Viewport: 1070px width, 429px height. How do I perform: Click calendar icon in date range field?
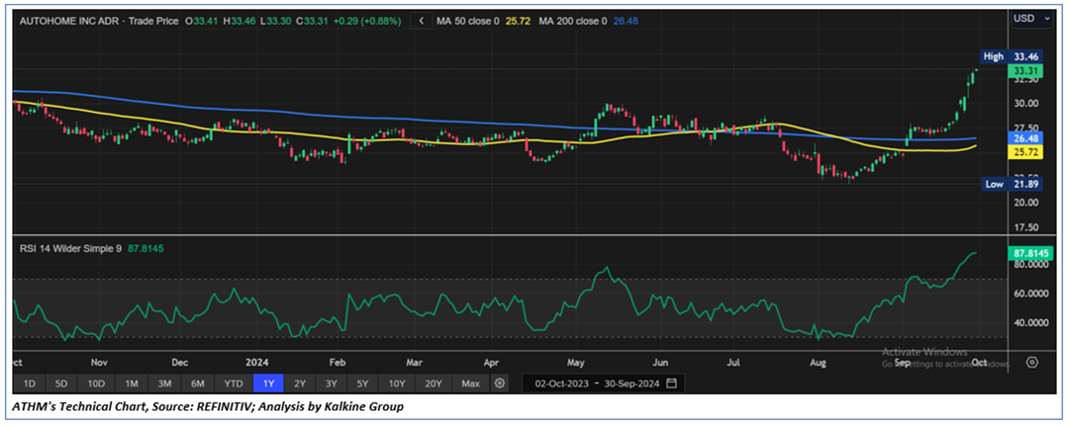[672, 384]
